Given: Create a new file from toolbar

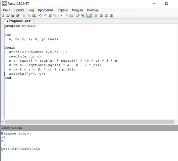Looking at the screenshot, I should point(3,15).
